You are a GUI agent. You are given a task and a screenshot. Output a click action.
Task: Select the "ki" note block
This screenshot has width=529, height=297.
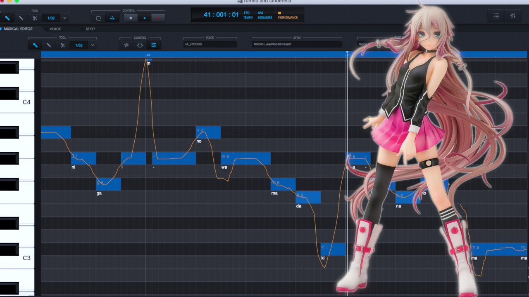tap(333, 249)
